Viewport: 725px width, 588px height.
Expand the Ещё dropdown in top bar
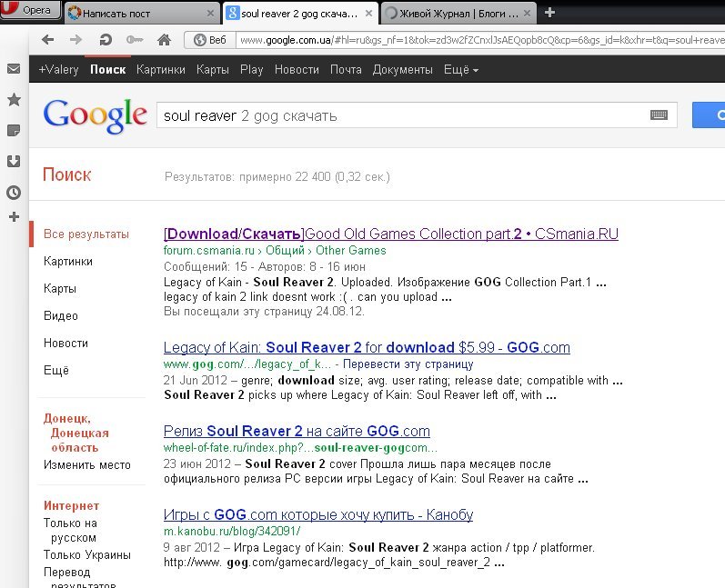click(x=460, y=69)
